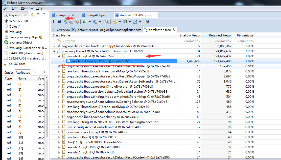Click the Attributes table vertical scrollbar
The image size is (281, 160).
click(46, 108)
